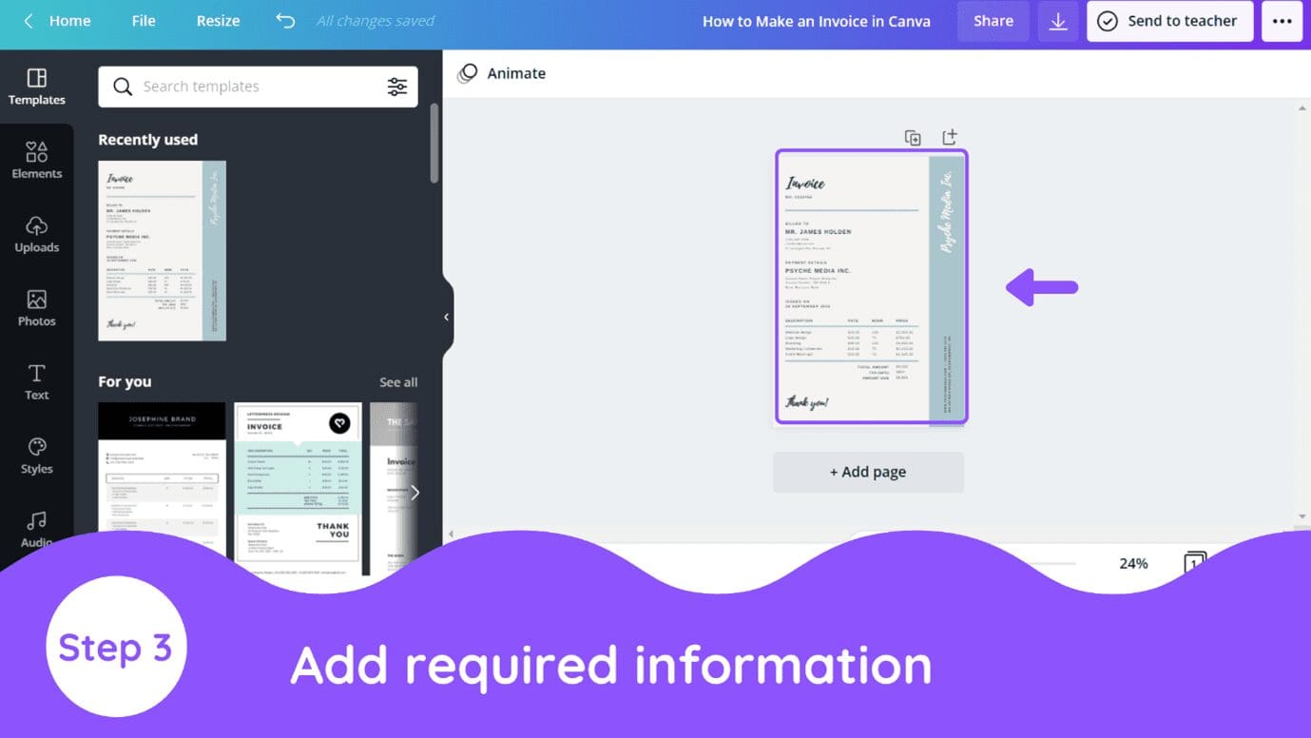Open the Audio panel

coord(36,529)
